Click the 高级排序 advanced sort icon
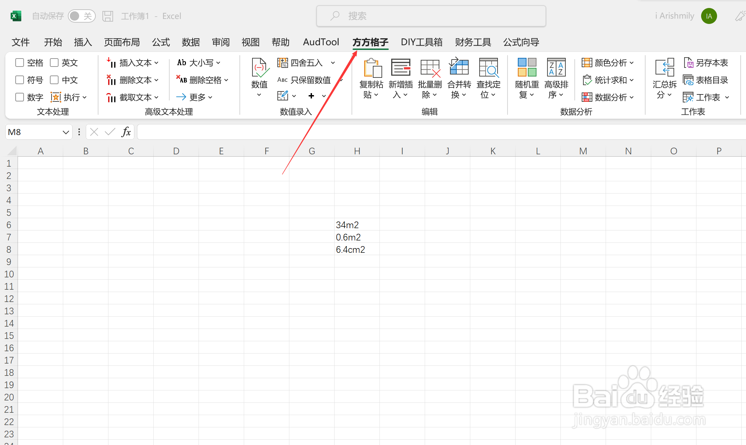746x445 pixels. [x=556, y=67]
